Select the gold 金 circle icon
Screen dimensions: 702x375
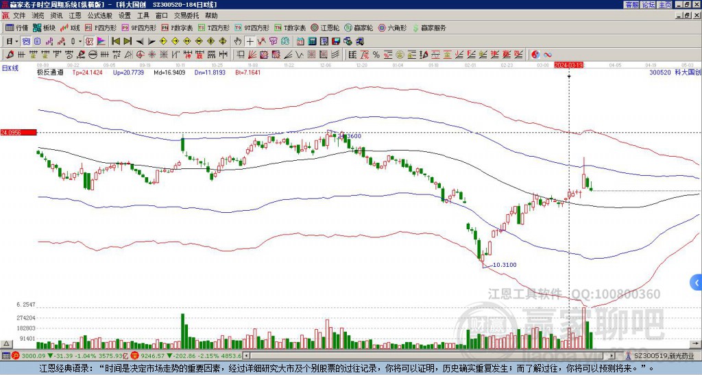coord(400,55)
